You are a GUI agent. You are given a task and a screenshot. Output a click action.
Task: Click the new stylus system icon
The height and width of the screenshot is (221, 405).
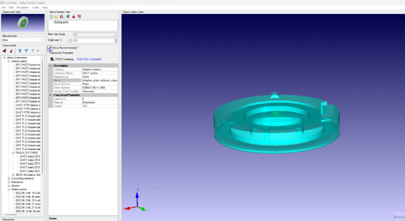[x=51, y=16]
